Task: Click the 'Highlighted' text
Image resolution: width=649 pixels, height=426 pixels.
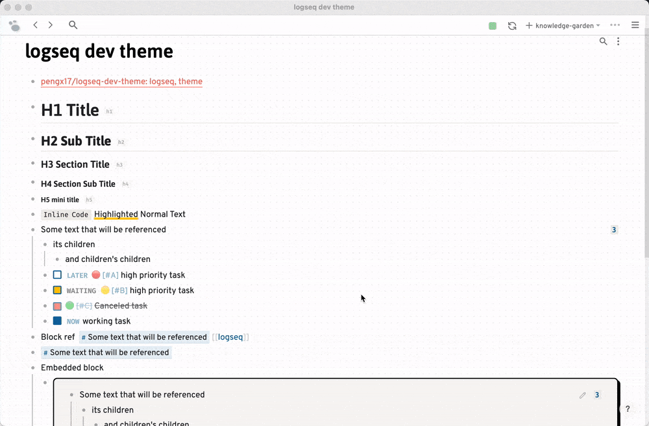Action: 116,214
